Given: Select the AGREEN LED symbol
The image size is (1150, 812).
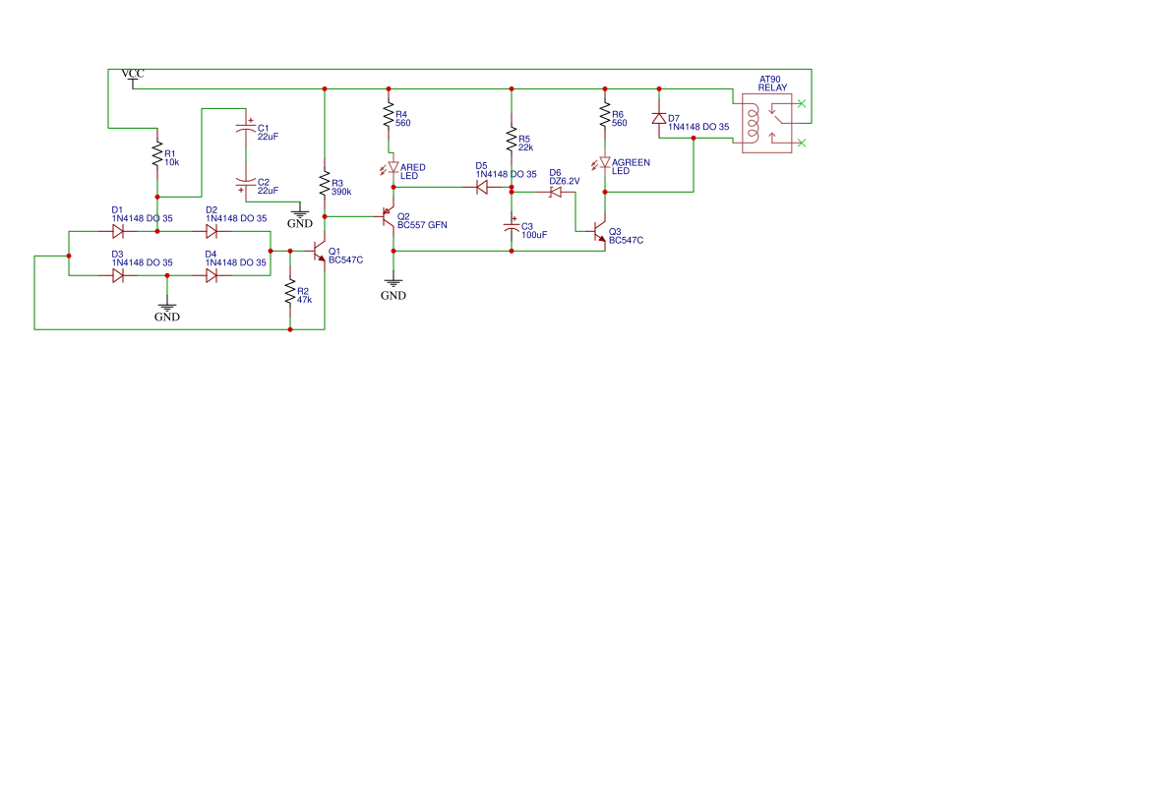Looking at the screenshot, I should (x=604, y=163).
